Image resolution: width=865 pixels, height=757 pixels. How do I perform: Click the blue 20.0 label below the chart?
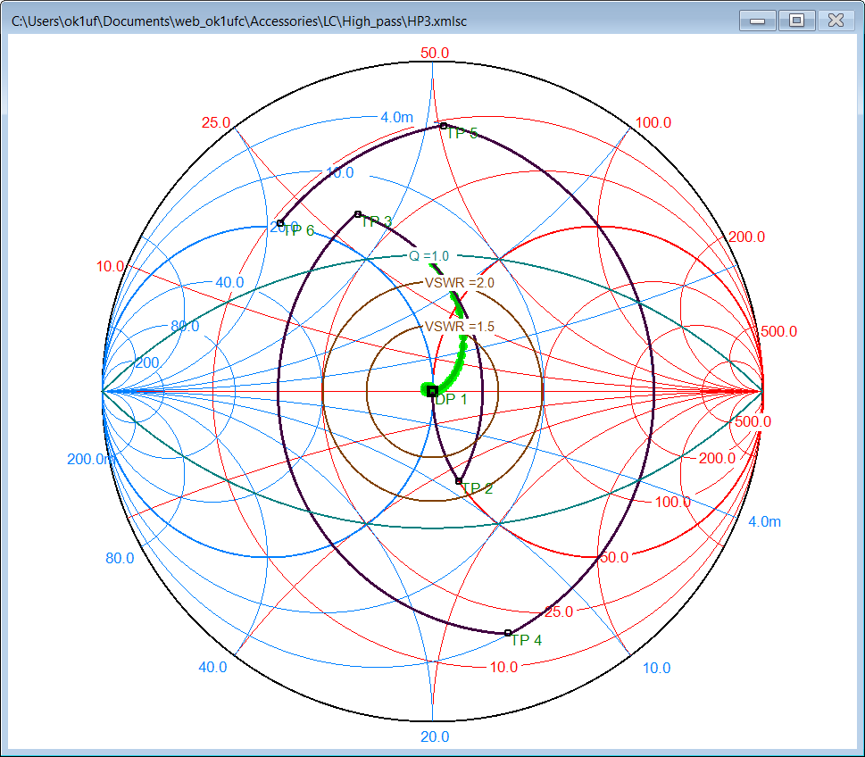(434, 736)
